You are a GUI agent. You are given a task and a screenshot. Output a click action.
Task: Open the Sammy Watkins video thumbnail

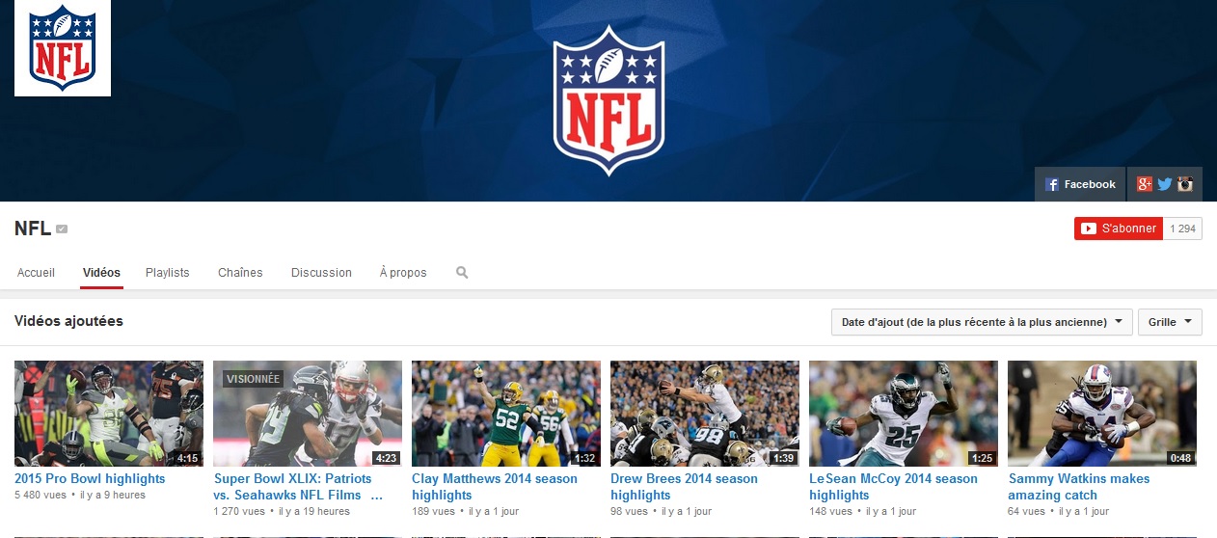point(1102,414)
